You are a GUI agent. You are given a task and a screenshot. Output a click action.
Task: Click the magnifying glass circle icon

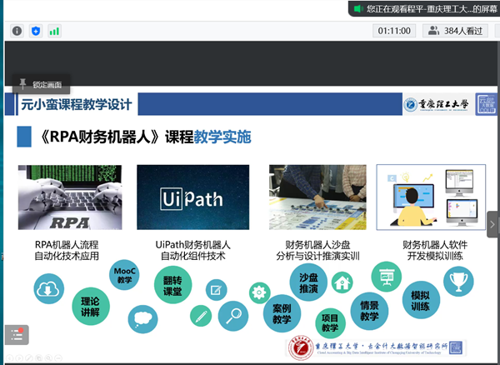pyautogui.click(x=233, y=316)
